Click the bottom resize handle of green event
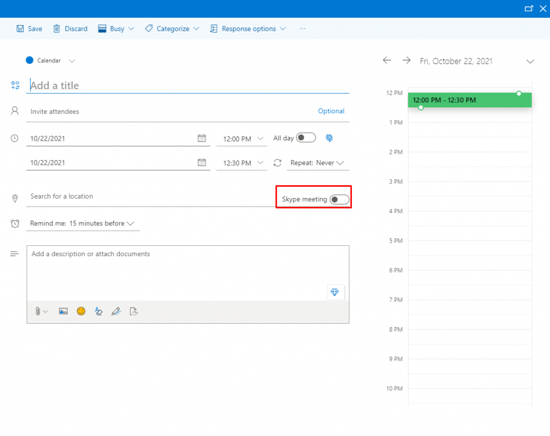 pyautogui.click(x=421, y=107)
